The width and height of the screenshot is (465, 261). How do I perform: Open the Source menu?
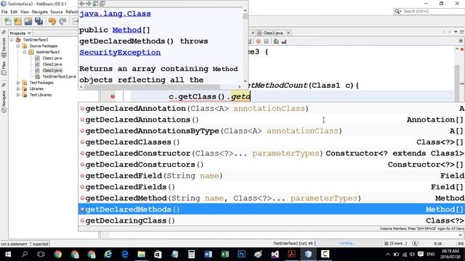(x=57, y=12)
